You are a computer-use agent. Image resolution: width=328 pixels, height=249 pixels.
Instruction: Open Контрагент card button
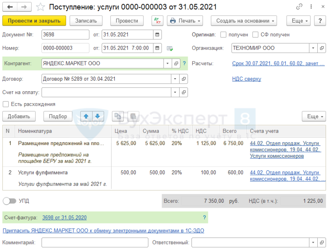pyautogui.click(x=176, y=63)
